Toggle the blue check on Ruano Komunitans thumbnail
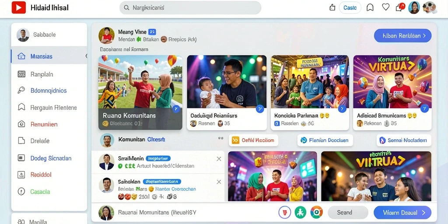This screenshot has width=448, height=224. pyautogui.click(x=176, y=108)
